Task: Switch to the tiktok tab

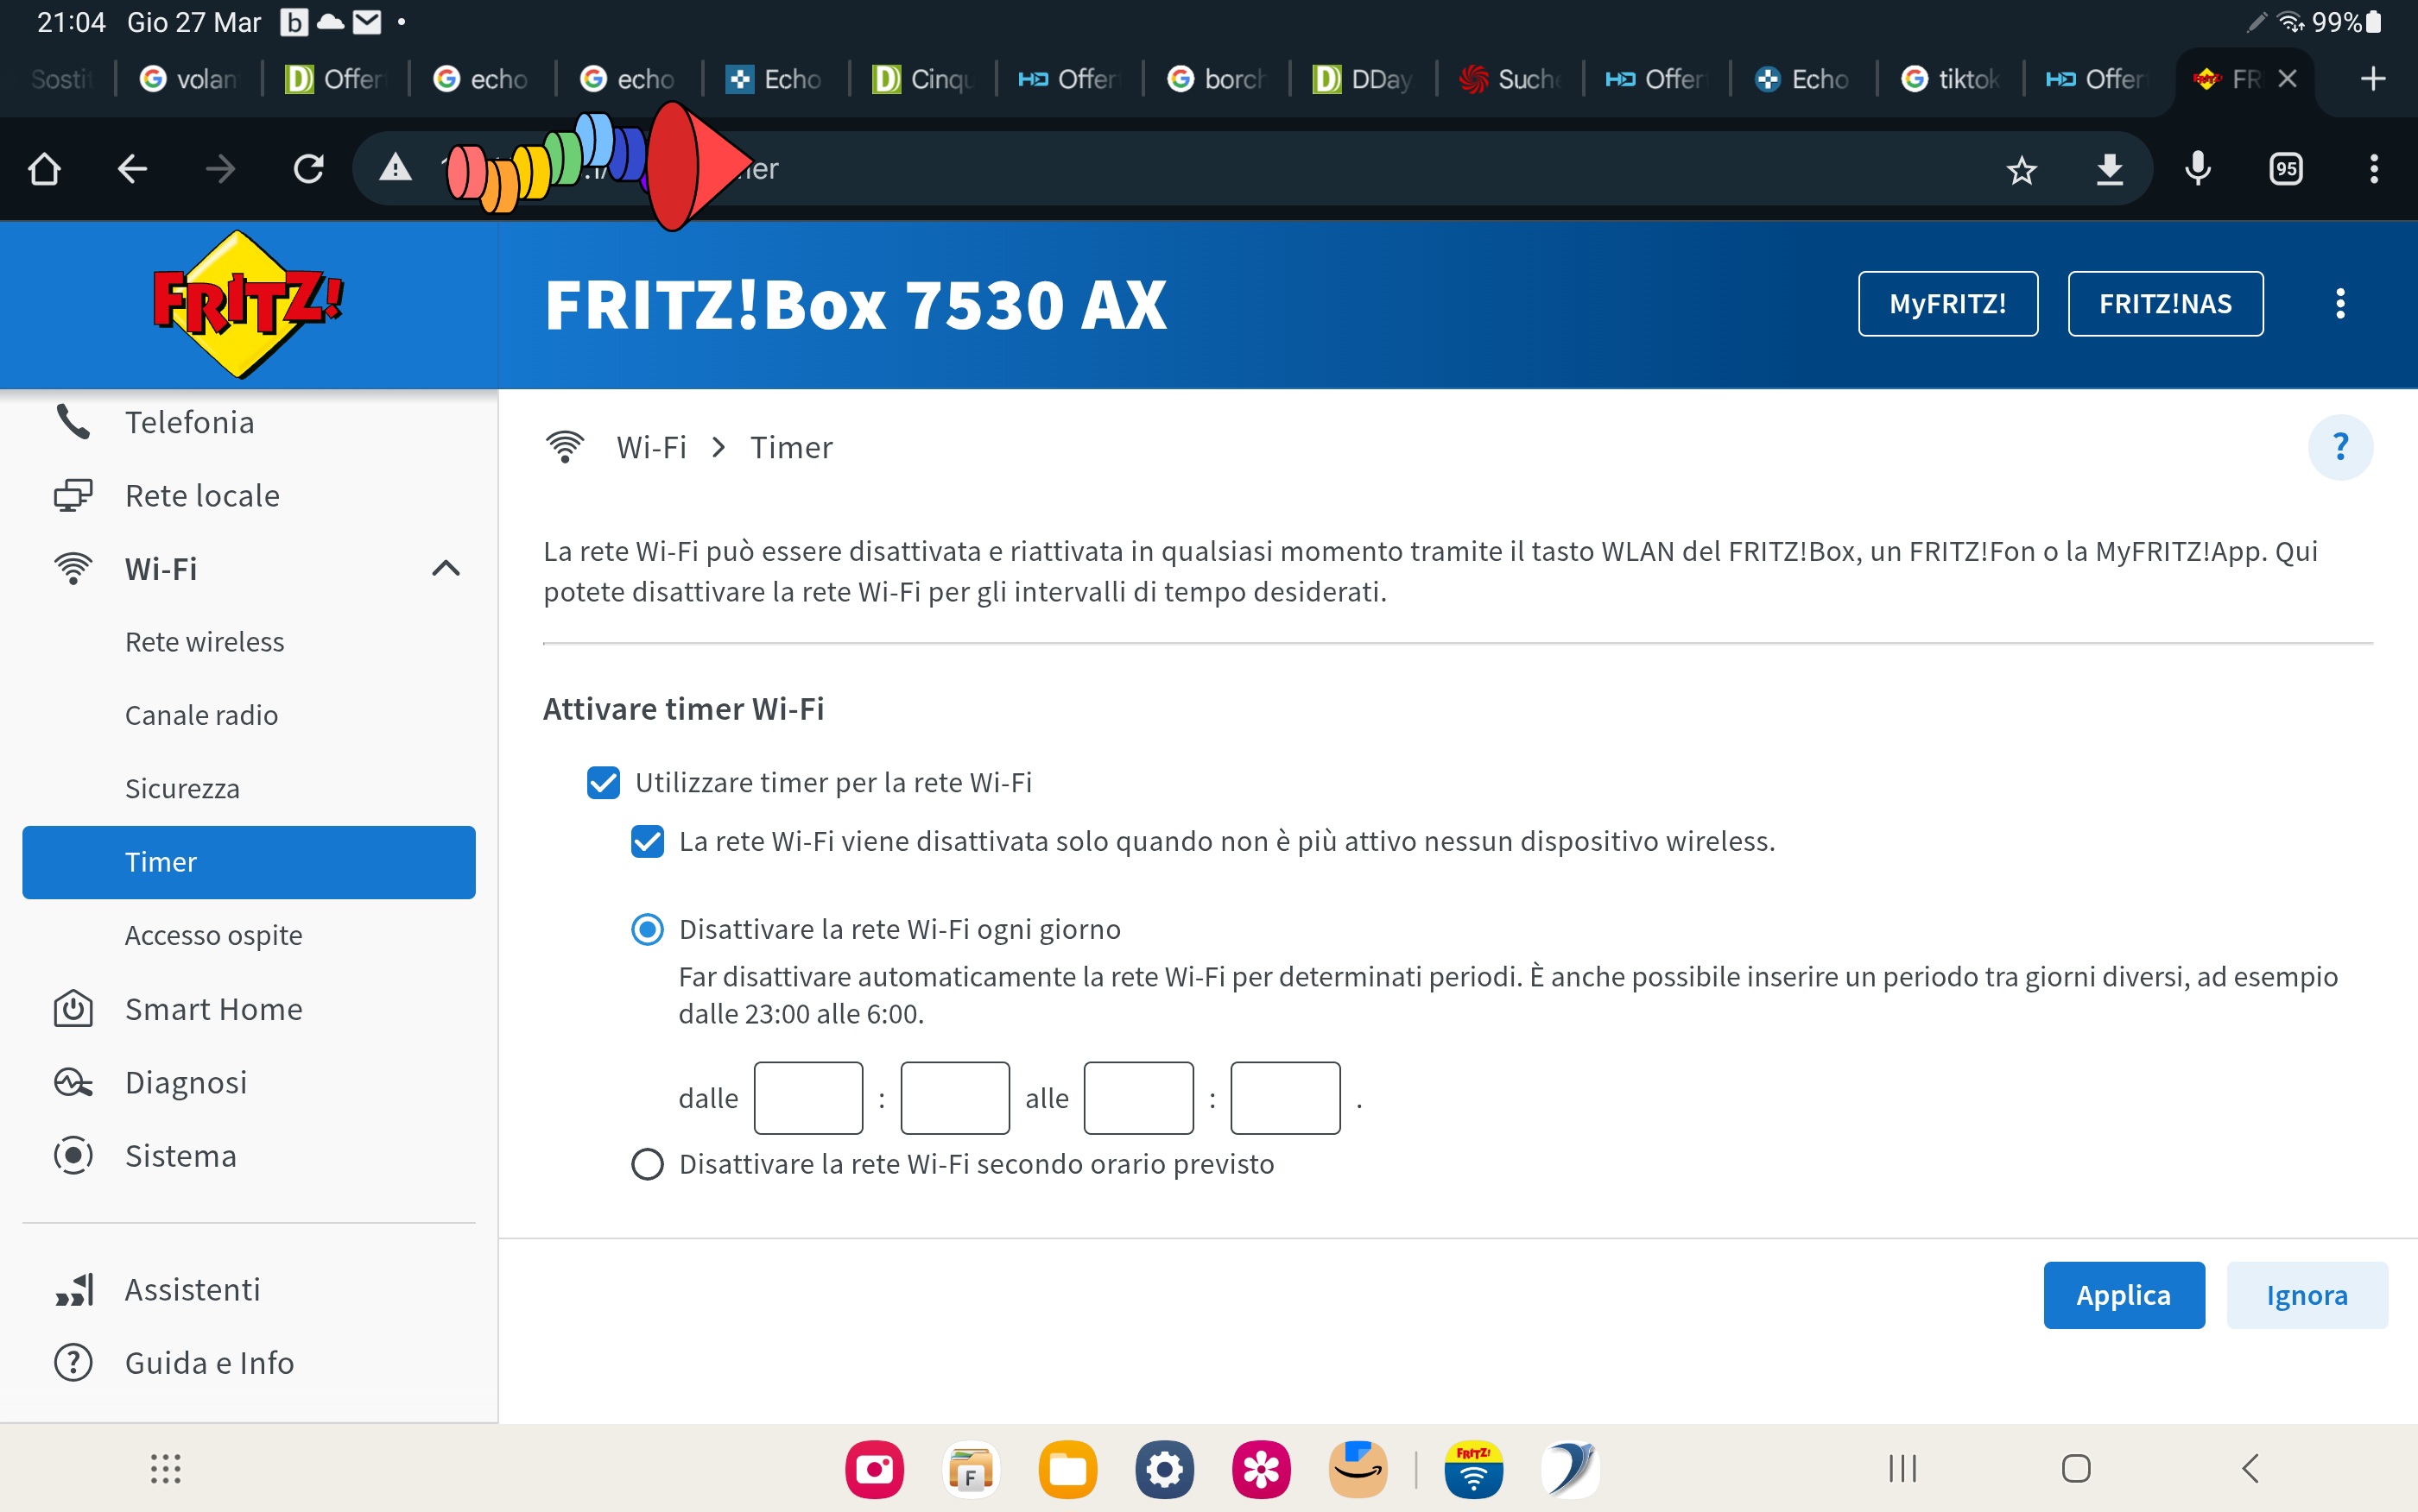Action: (x=1950, y=78)
